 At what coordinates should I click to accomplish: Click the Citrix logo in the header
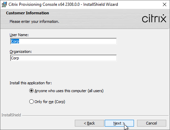(x=154, y=18)
